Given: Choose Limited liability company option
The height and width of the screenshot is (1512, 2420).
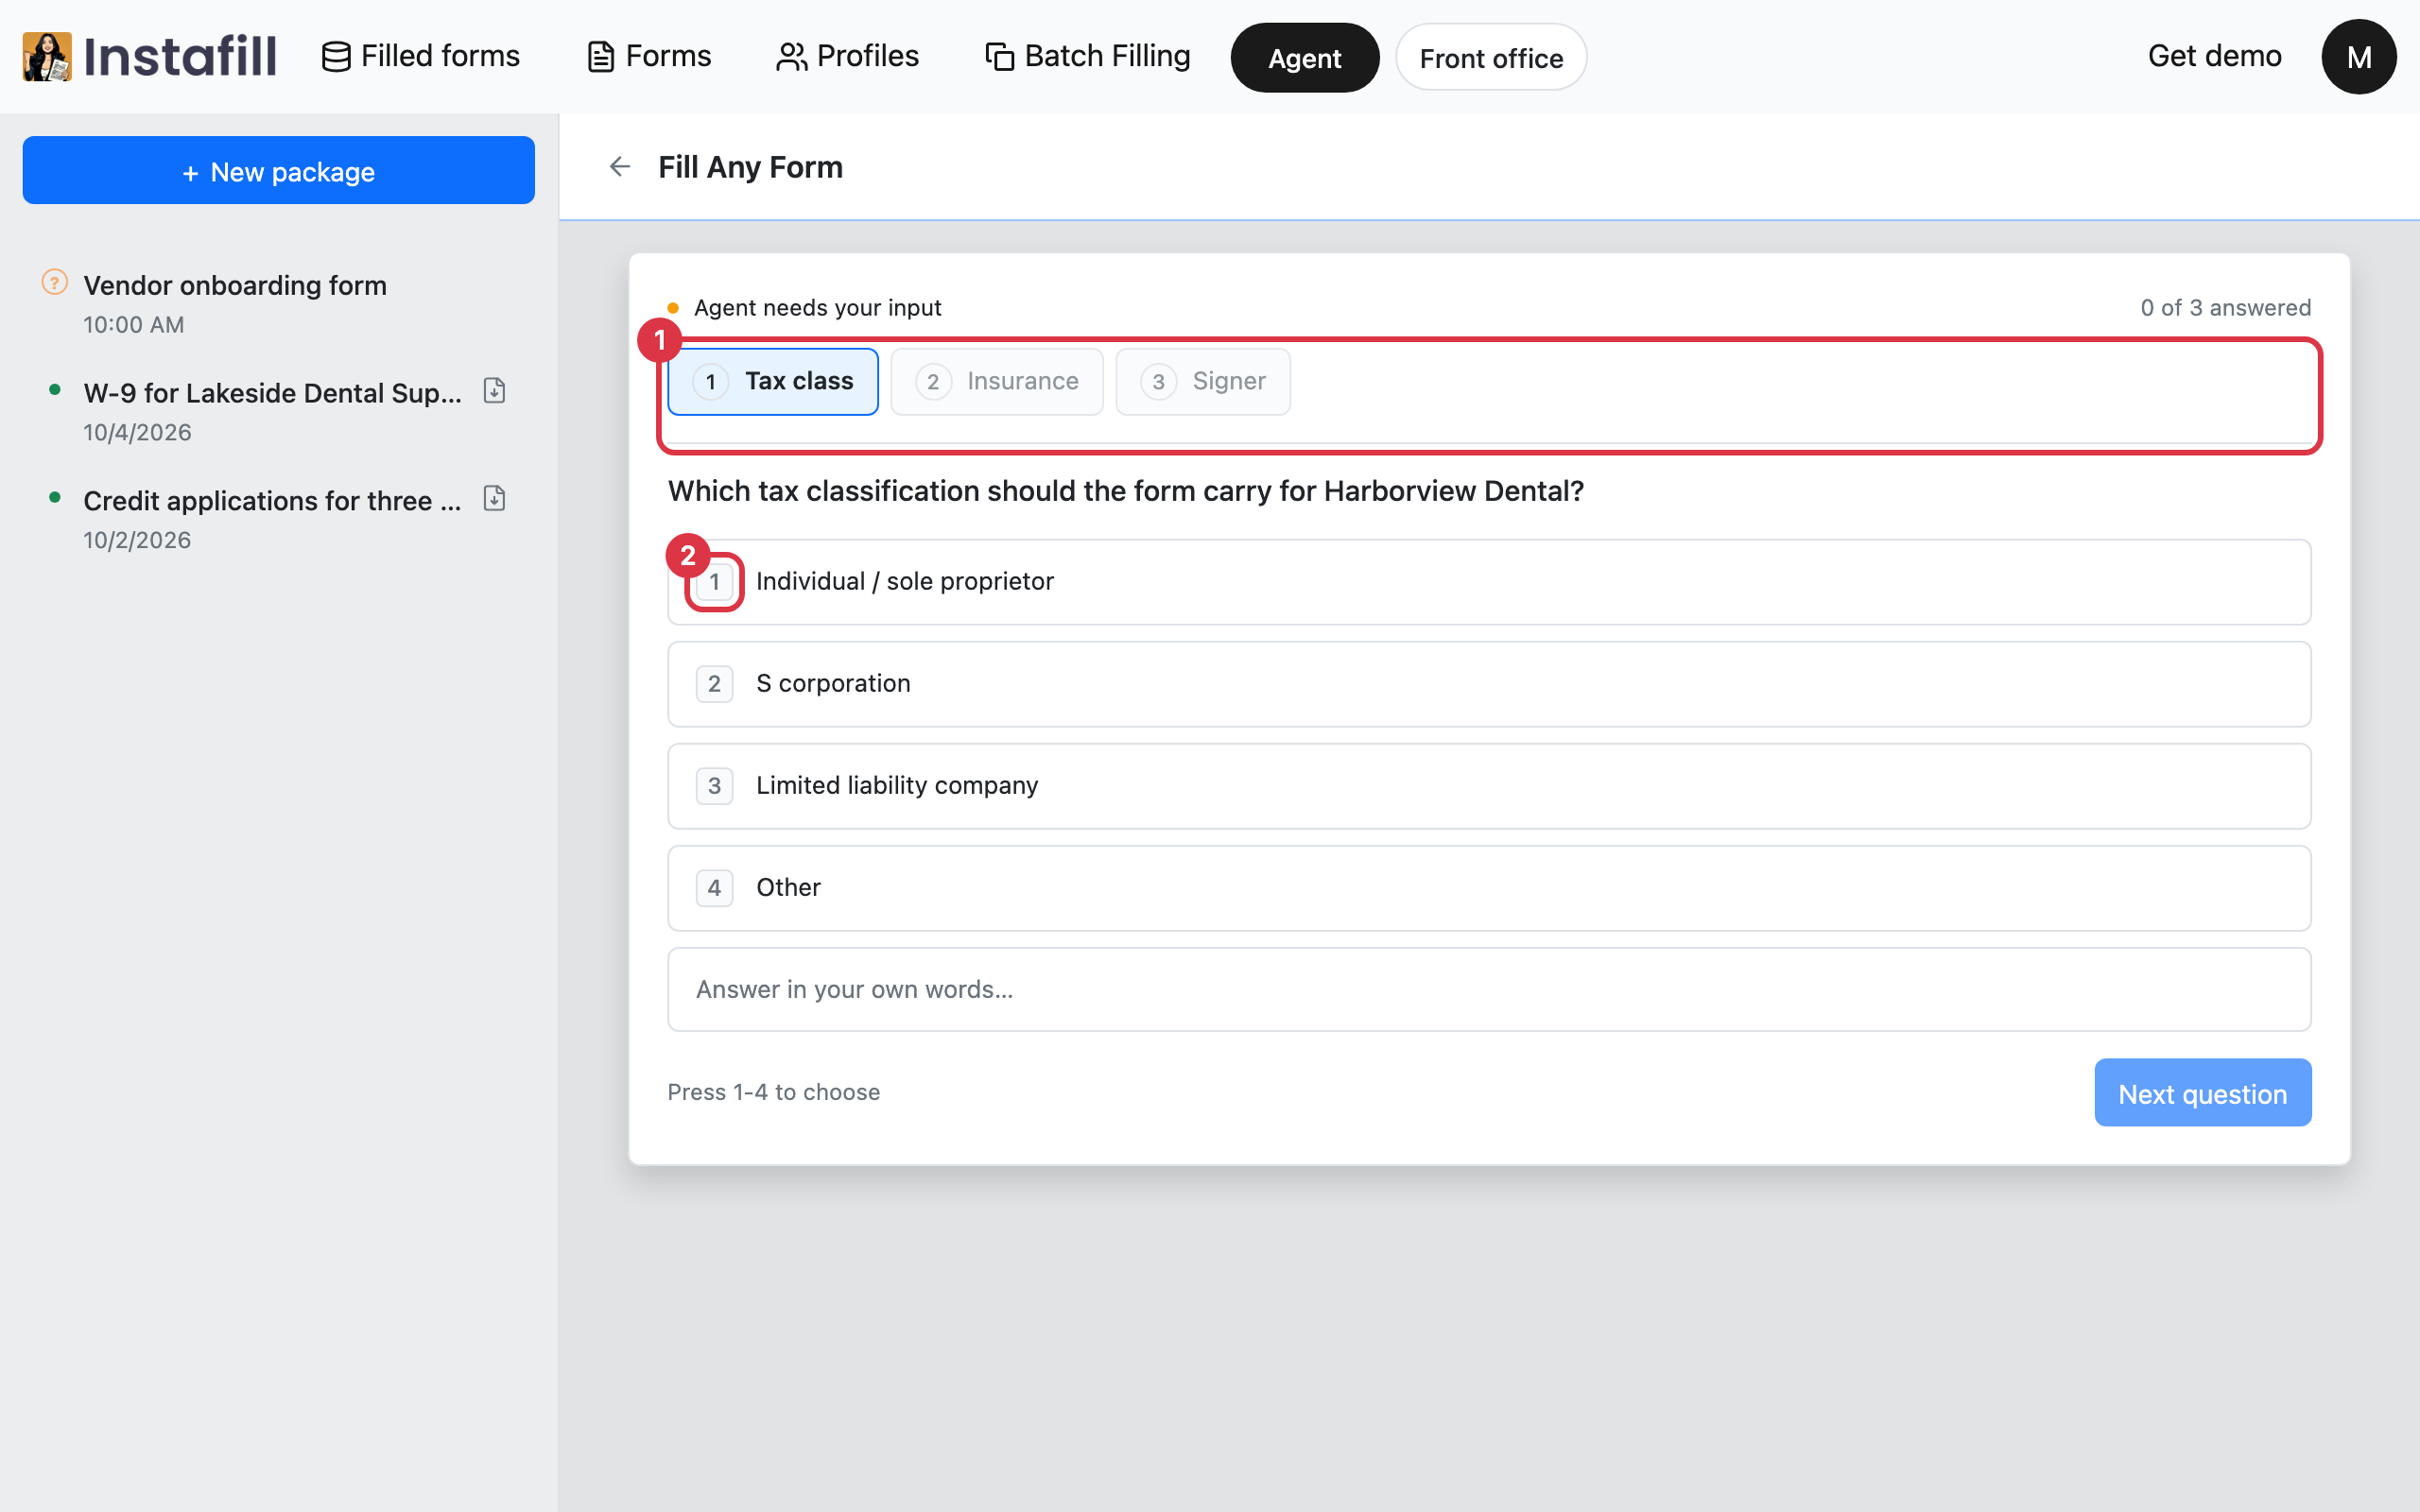Looking at the screenshot, I should click(1489, 786).
